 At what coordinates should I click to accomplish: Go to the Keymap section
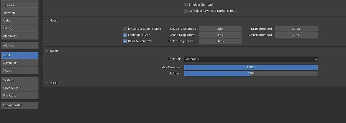19,71
